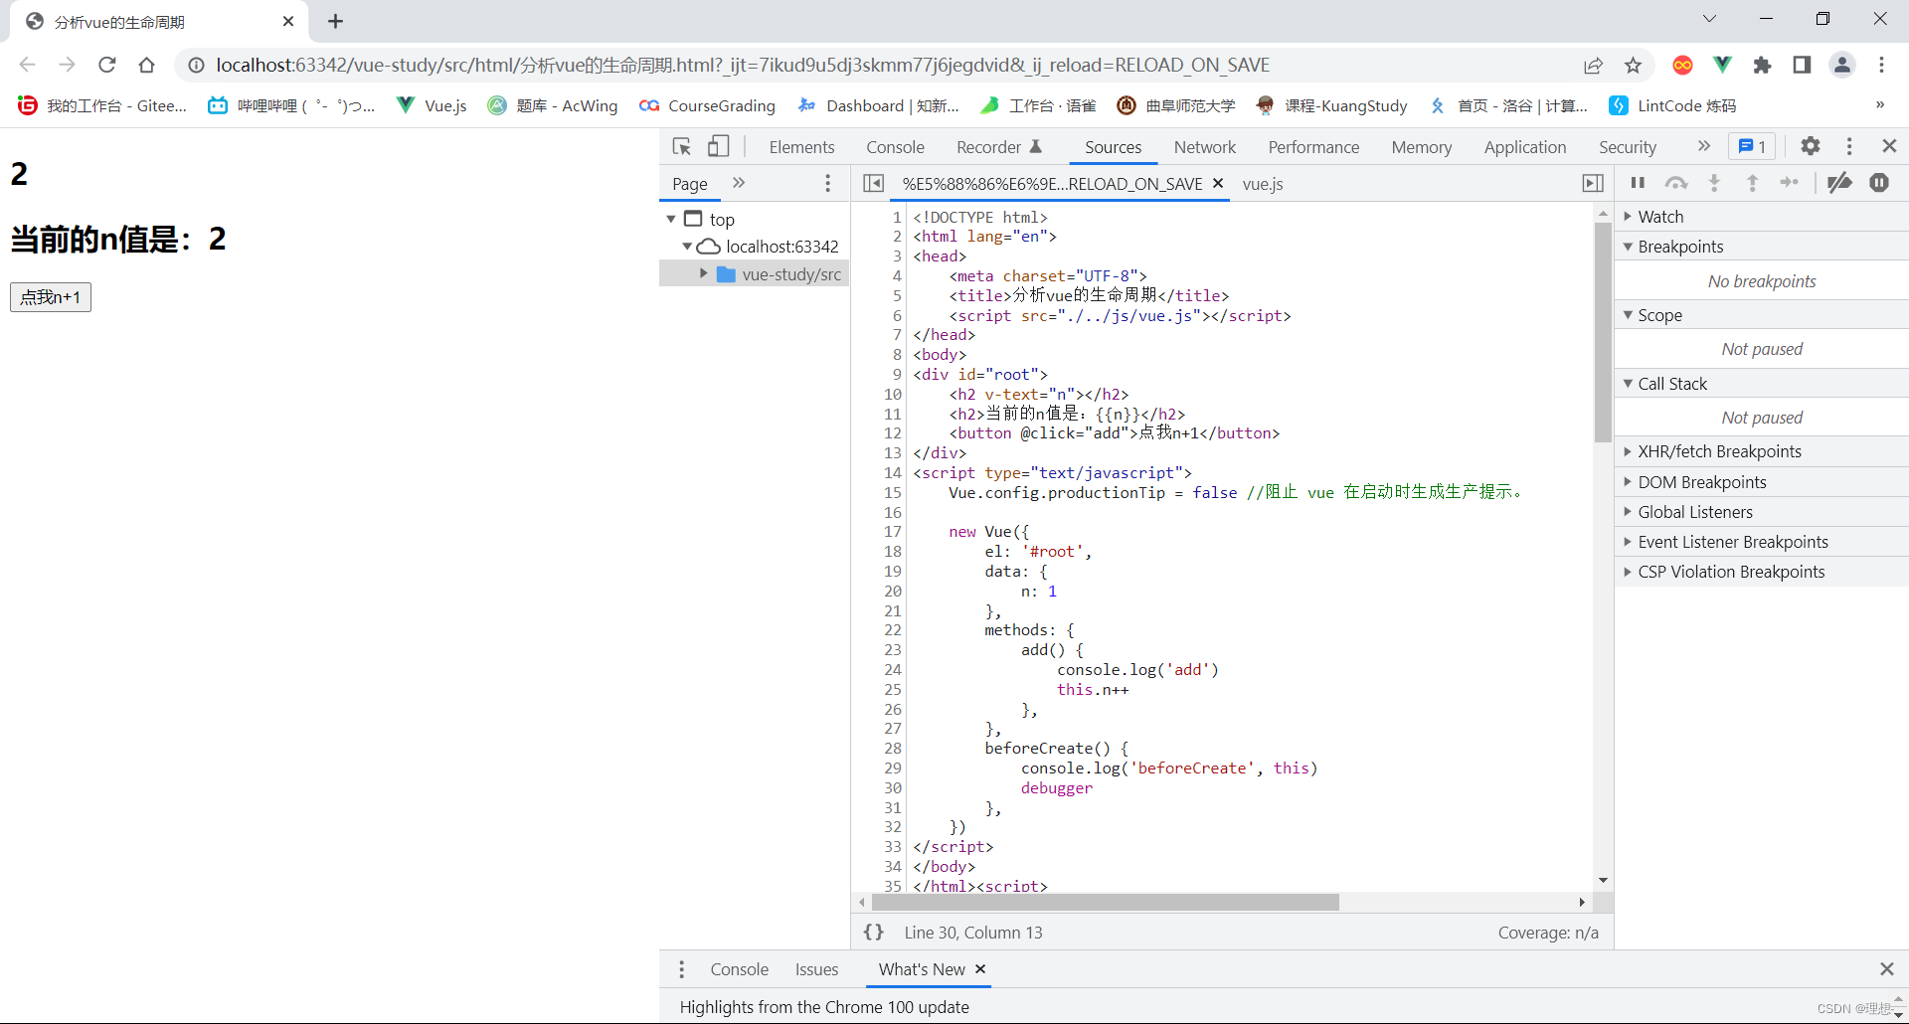Screen dimensions: 1909x1024
Task: Switch to vue.js file tab
Action: pos(1263,184)
